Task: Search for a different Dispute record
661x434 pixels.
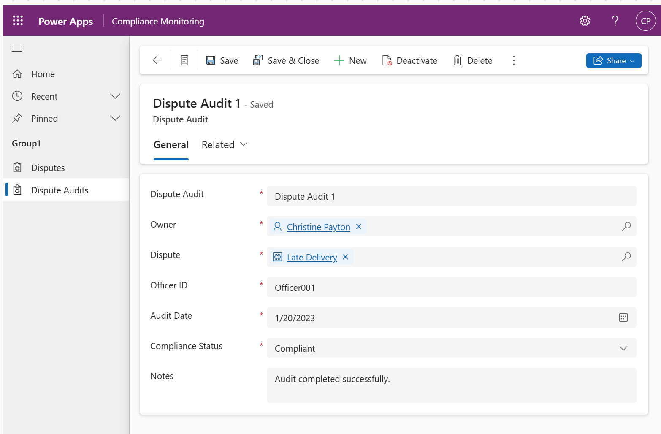Action: click(x=626, y=257)
